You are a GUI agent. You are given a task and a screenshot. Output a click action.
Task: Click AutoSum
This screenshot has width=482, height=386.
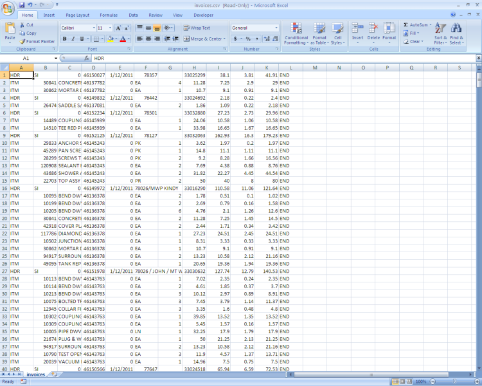[x=417, y=25]
